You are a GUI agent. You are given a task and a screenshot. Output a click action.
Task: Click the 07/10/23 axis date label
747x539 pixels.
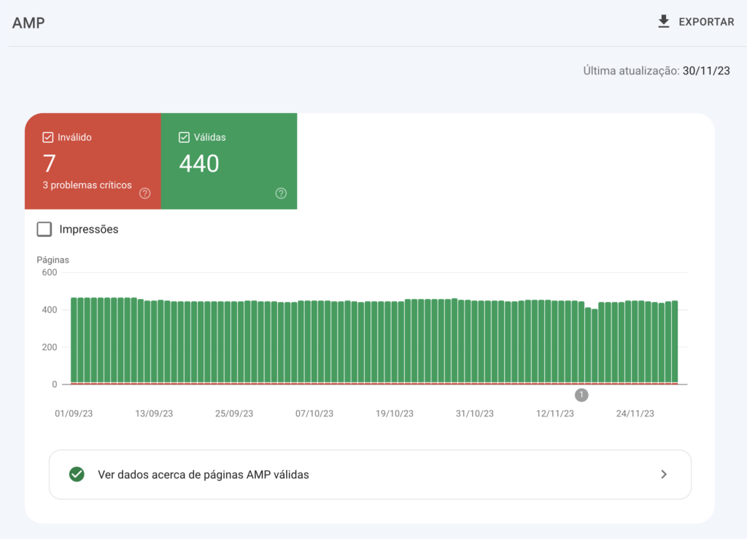click(314, 414)
